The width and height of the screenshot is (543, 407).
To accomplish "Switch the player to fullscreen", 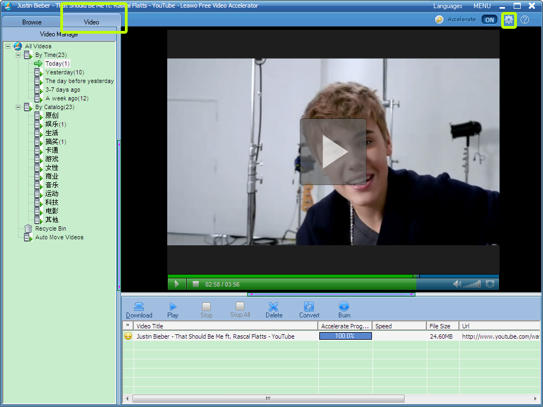I will pos(490,284).
